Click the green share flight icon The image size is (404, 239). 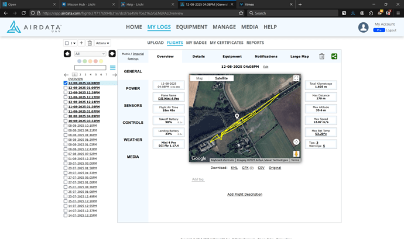click(x=334, y=56)
